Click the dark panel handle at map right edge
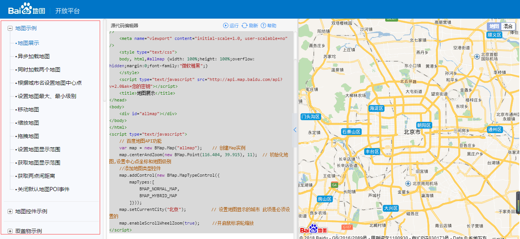This screenshot has width=520, height=239. [518, 203]
